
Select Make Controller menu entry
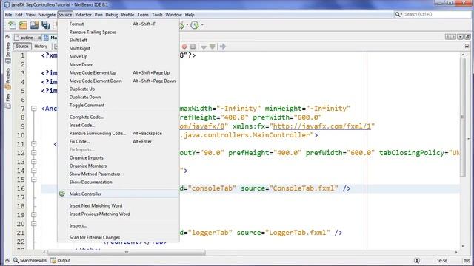pyautogui.click(x=118, y=194)
